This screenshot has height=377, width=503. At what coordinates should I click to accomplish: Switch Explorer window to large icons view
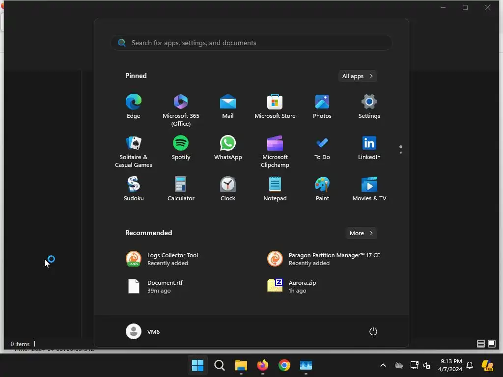(492, 344)
